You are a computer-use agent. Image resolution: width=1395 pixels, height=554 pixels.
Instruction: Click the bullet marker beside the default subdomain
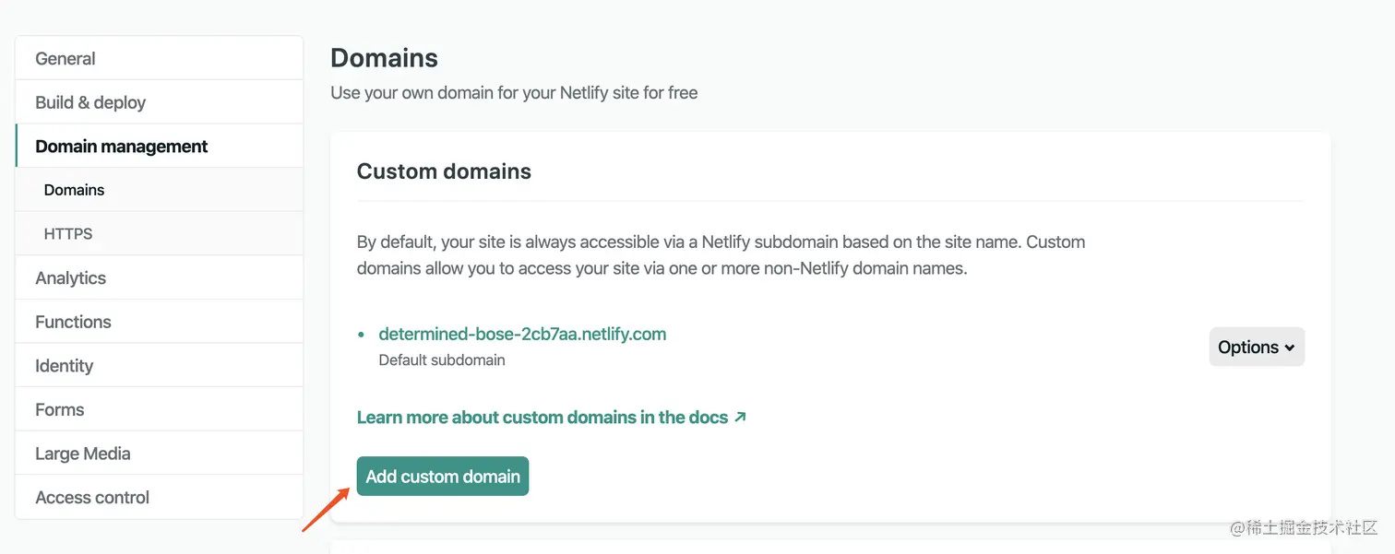coord(362,334)
